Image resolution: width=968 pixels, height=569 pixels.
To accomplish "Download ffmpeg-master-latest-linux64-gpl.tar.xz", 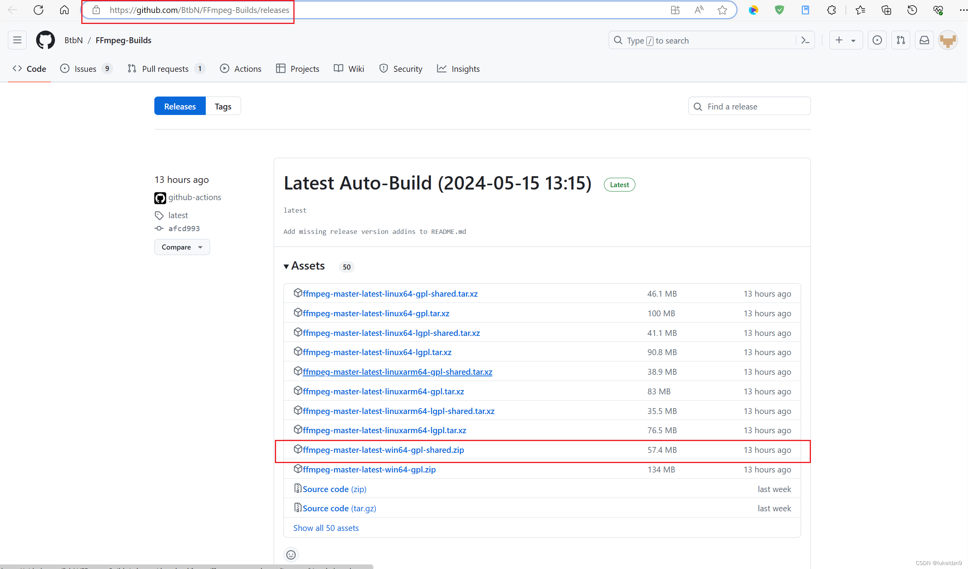I will [376, 313].
